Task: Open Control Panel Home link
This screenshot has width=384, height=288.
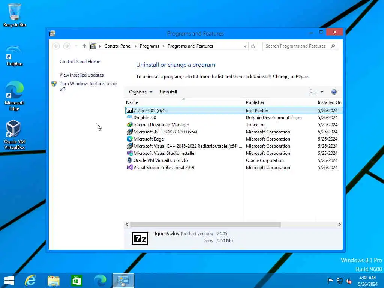Action: pyautogui.click(x=80, y=61)
